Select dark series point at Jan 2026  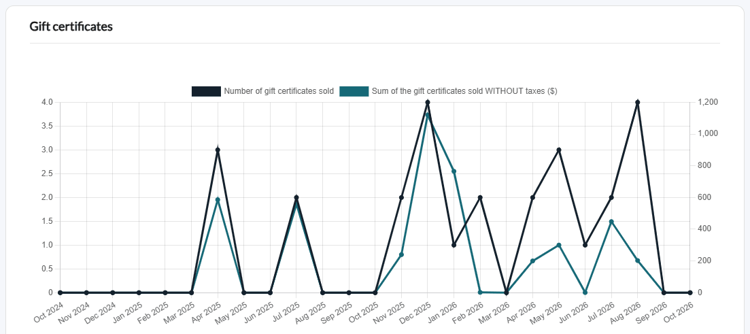tap(454, 245)
